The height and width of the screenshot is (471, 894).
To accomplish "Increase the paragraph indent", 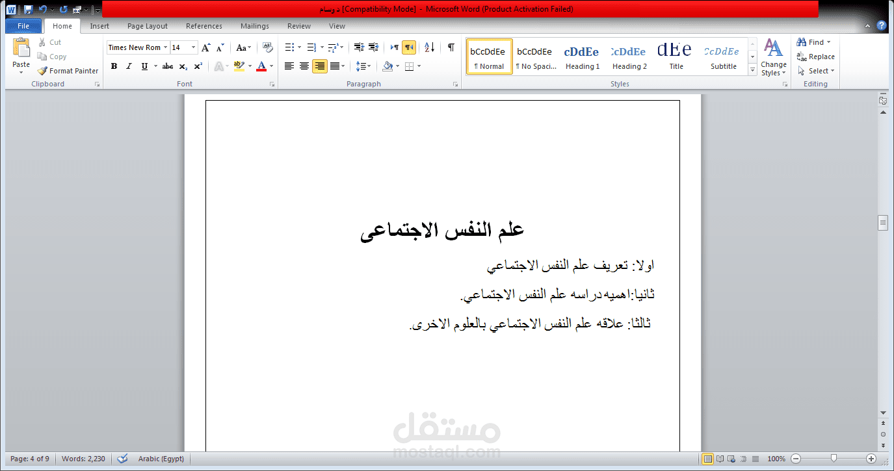I will pyautogui.click(x=373, y=47).
